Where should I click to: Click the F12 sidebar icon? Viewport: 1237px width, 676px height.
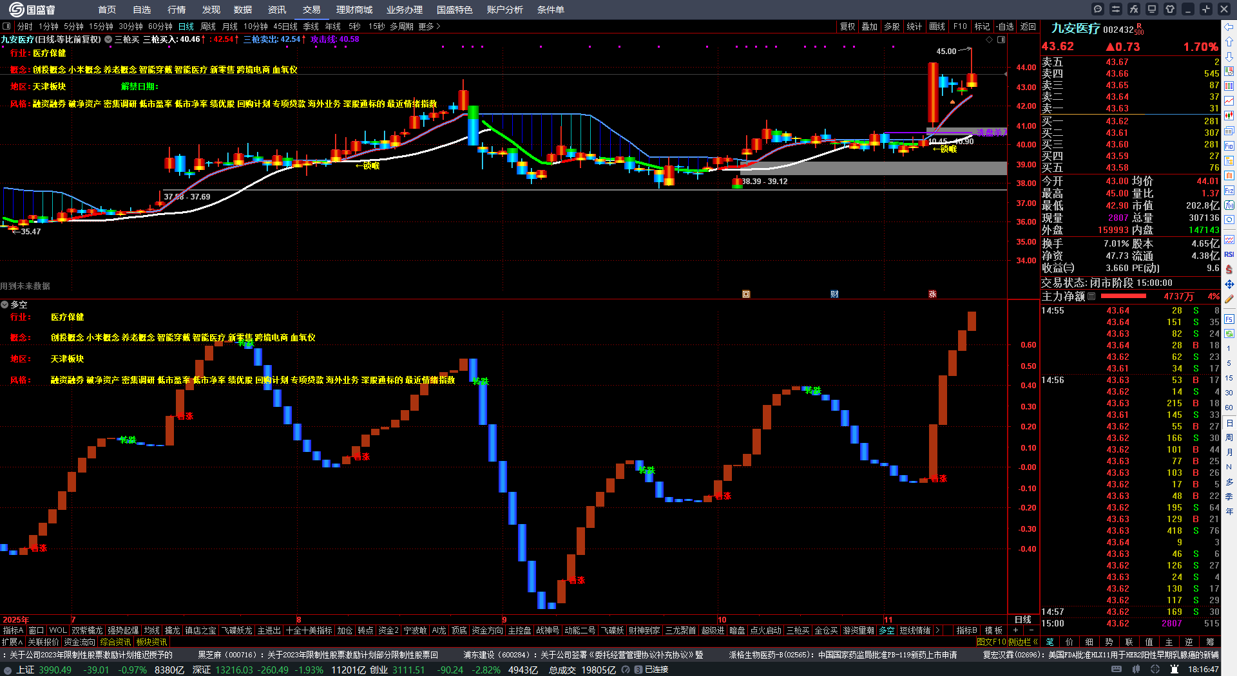coord(1229,191)
